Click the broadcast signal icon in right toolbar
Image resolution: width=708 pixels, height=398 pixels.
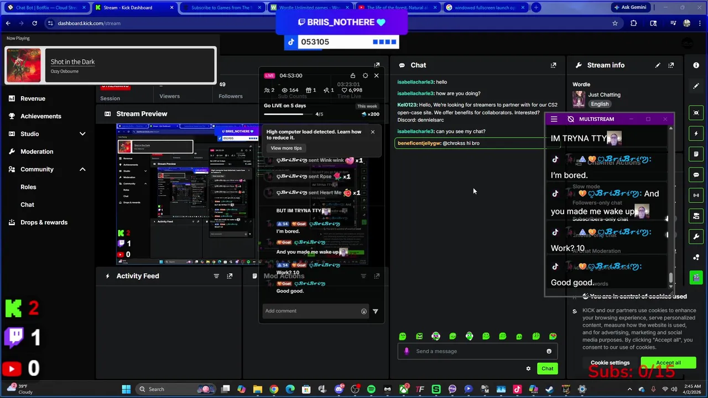[x=696, y=195]
